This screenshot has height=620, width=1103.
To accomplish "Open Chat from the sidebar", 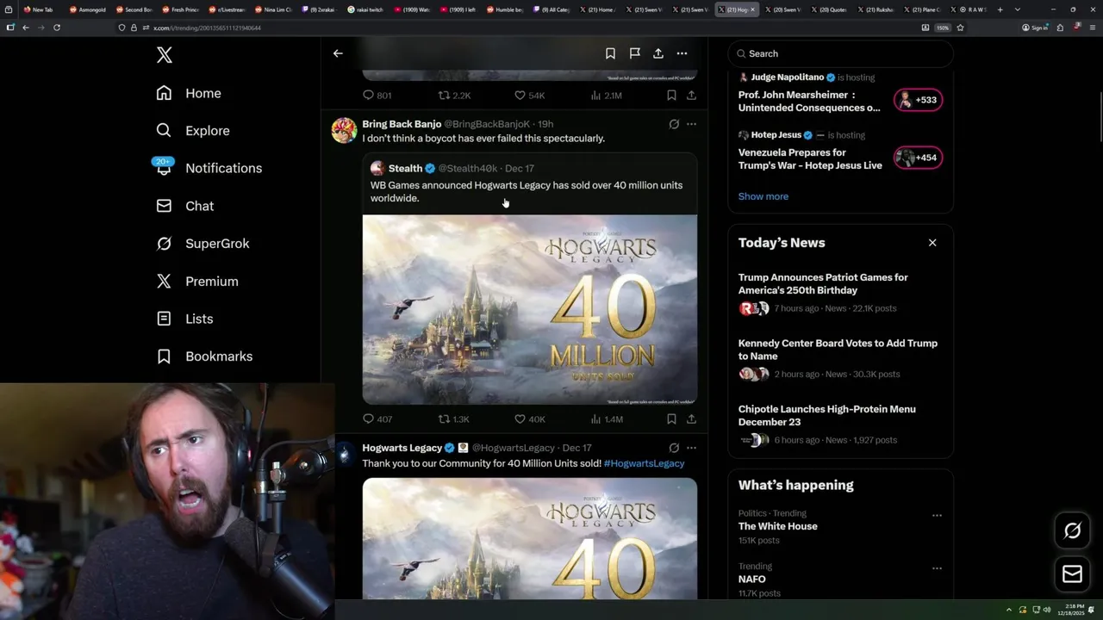I will coord(184,206).
